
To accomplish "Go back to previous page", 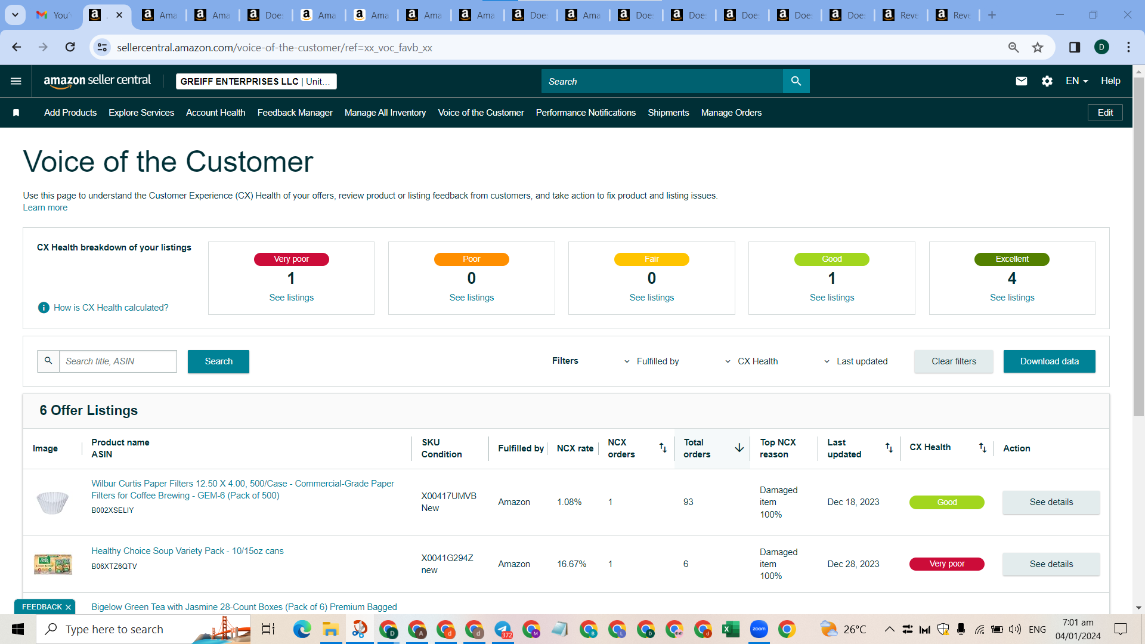I will (x=17, y=47).
